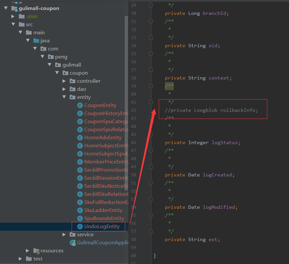Select the CouponHistoryEntity class icon
289x264 pixels.
tap(80, 113)
